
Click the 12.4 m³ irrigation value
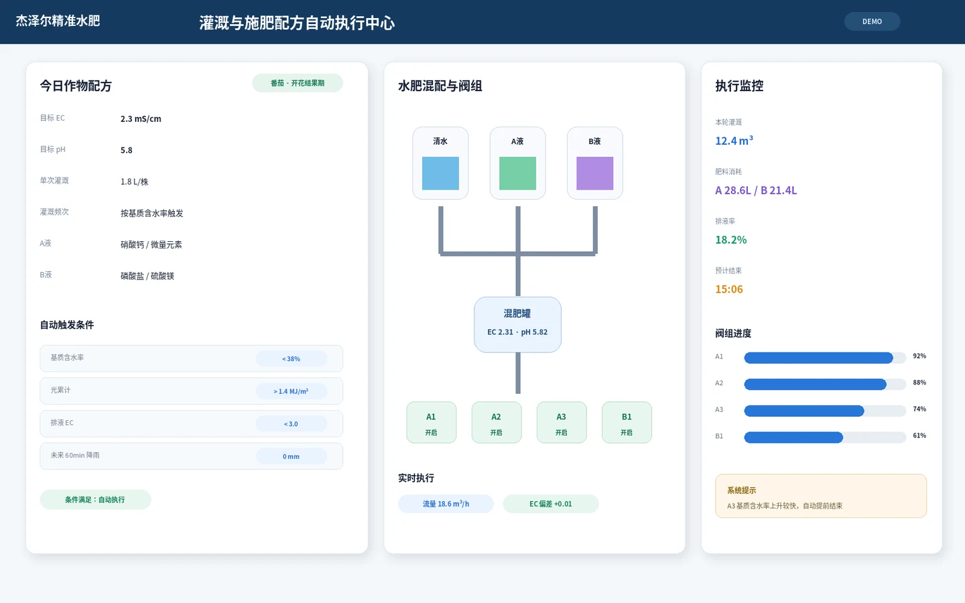(734, 141)
